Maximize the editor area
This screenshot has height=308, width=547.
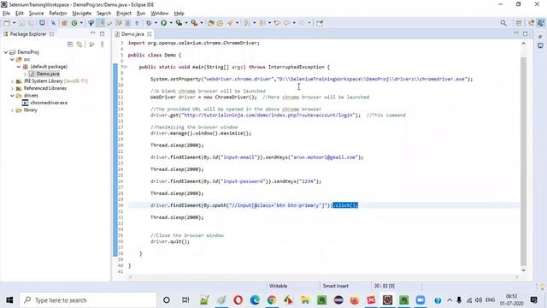click(x=526, y=33)
